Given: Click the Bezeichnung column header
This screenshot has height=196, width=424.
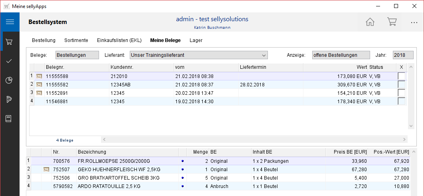Looking at the screenshot, I should (127, 152).
